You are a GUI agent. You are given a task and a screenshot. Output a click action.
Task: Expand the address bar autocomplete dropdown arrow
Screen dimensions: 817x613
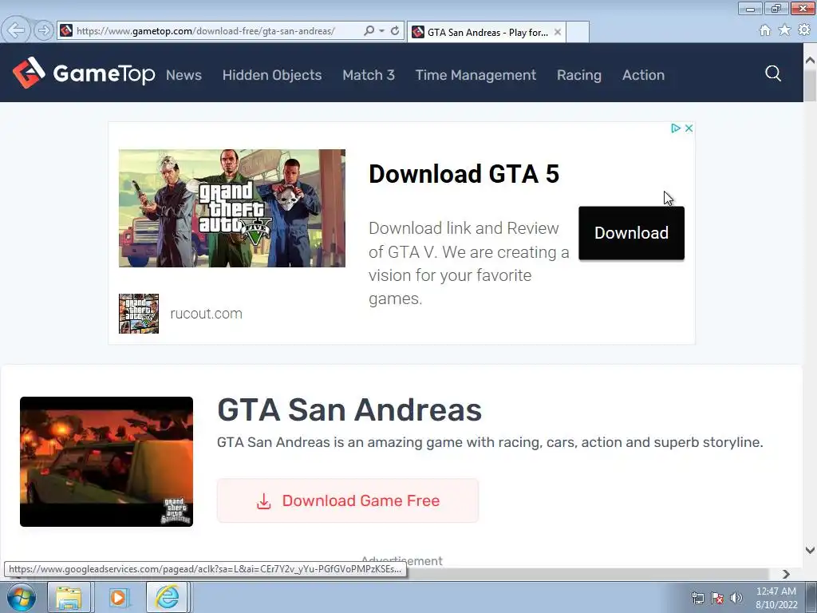point(382,31)
